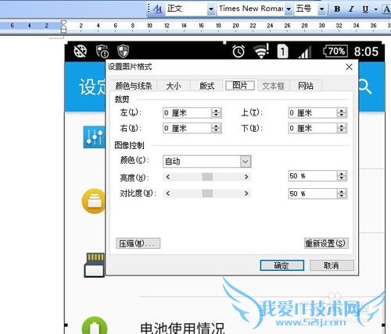
Task: Click the cellular signal bars icon
Action: [305, 52]
